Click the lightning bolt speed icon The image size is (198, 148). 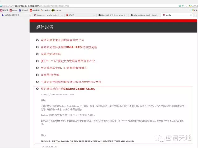point(183,6)
